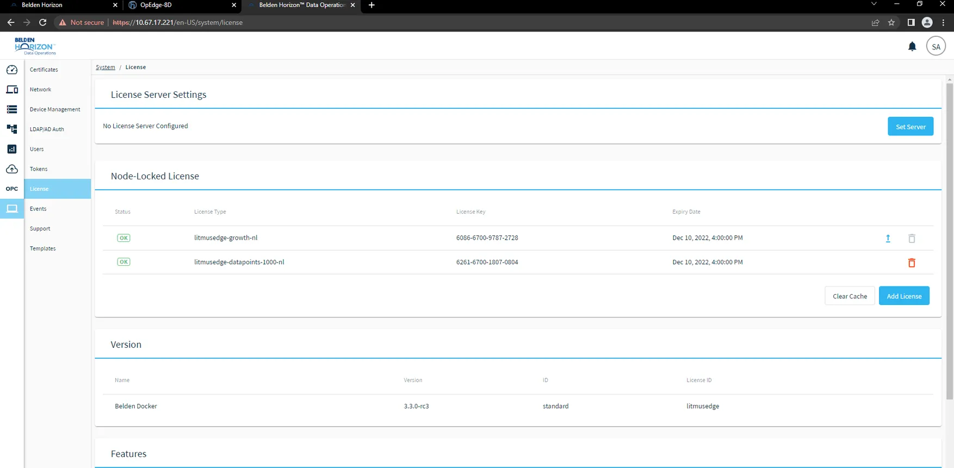Upload icon for litmusedge-growth-nl license
Image resolution: width=954 pixels, height=468 pixels.
(x=888, y=238)
